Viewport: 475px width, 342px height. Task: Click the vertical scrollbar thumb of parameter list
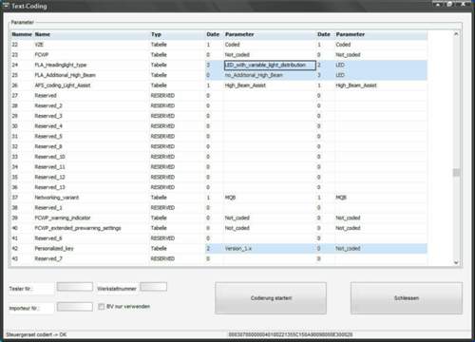(456, 173)
